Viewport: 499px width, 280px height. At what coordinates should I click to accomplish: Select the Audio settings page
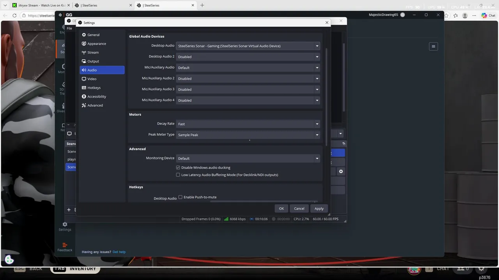tap(102, 70)
